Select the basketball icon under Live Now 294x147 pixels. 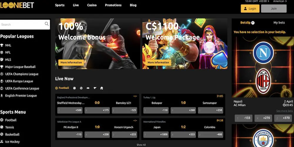pyautogui.click(x=81, y=88)
